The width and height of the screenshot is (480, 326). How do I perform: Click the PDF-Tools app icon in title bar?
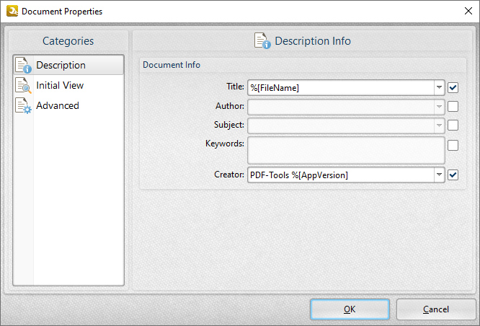[12, 11]
